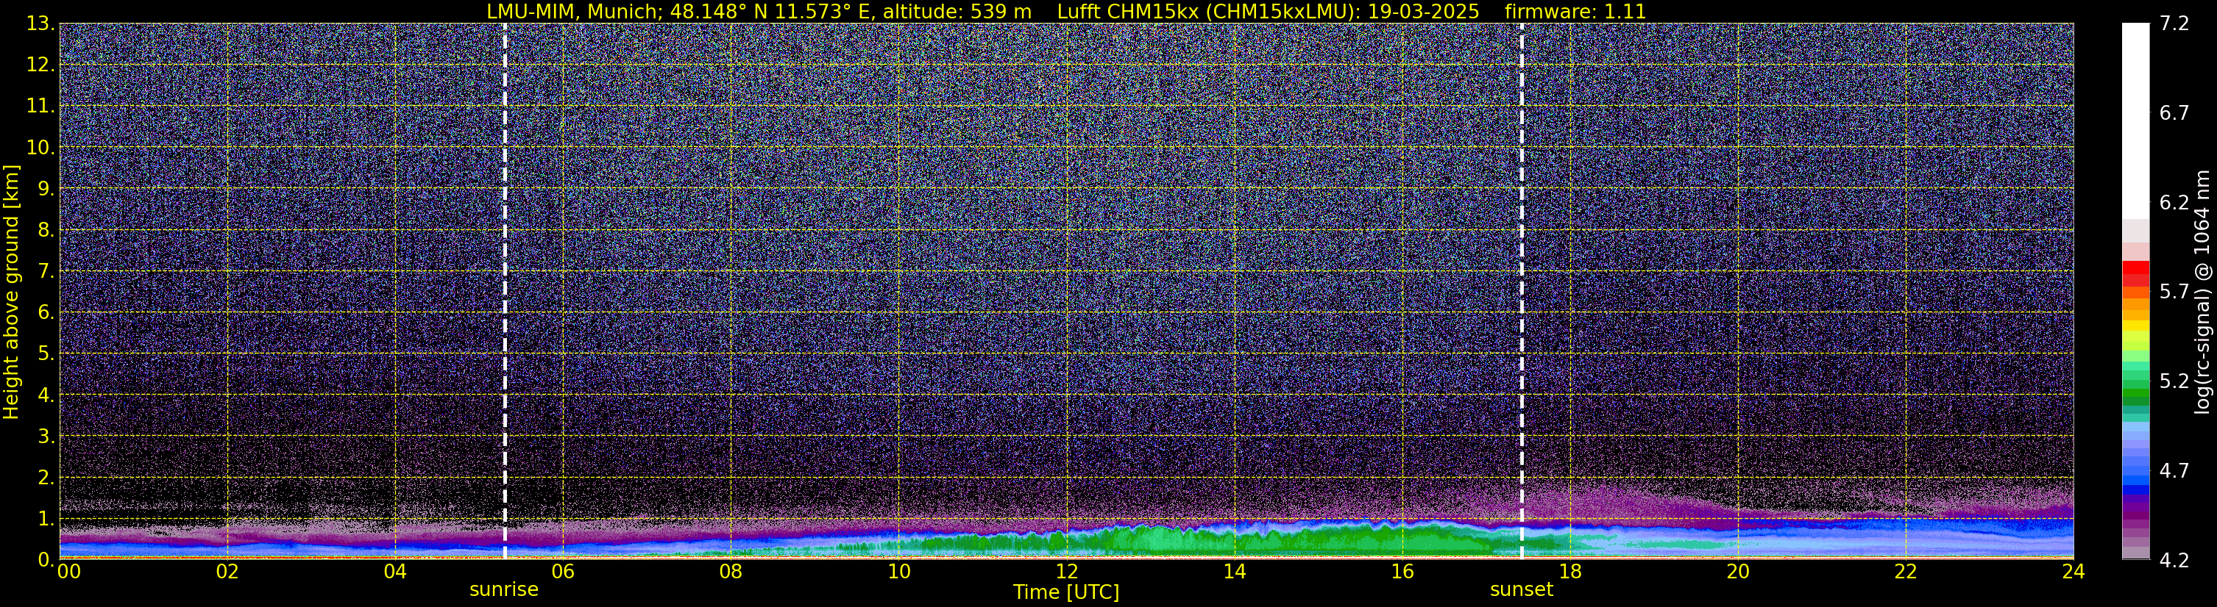Click the '8.' height axis tick label
The width and height of the screenshot is (2217, 607).
point(46,231)
